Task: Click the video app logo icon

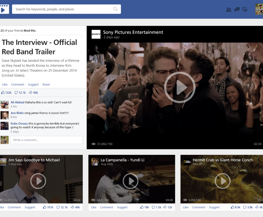Action: (x=4, y=9)
